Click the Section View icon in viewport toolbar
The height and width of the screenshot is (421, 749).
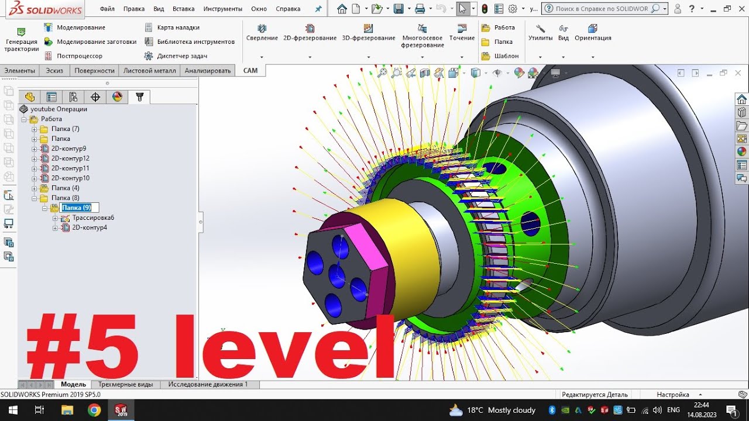(x=425, y=73)
